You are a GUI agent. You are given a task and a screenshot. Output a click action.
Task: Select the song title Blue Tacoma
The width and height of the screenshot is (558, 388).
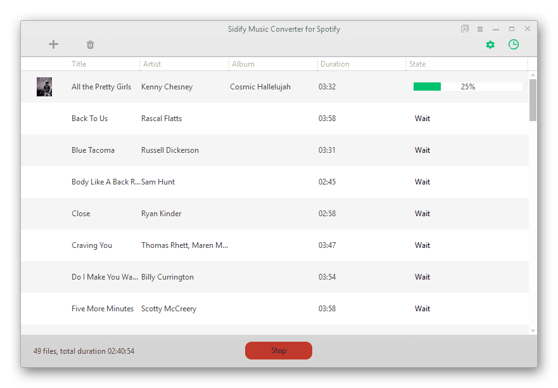(93, 150)
